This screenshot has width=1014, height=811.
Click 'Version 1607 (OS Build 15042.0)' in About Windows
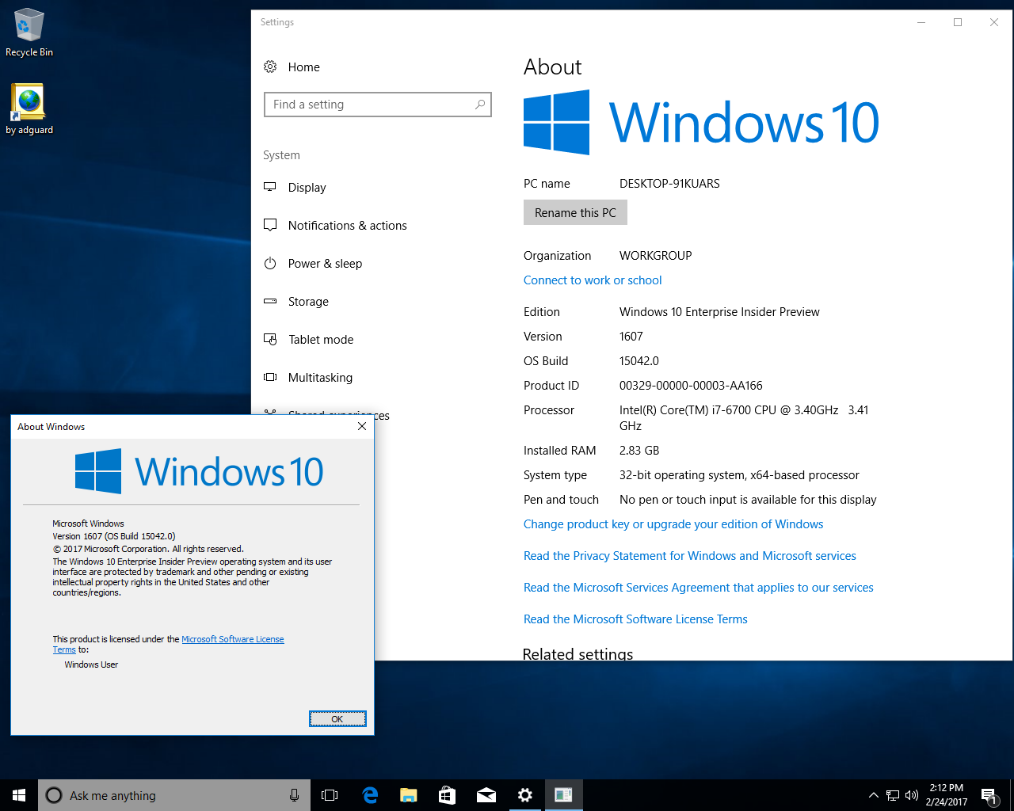(114, 536)
